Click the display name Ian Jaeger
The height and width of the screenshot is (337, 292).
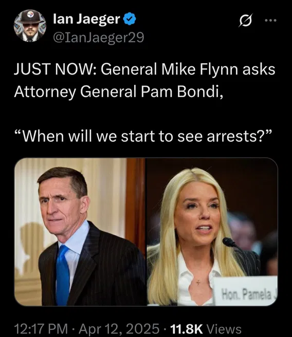(x=86, y=19)
